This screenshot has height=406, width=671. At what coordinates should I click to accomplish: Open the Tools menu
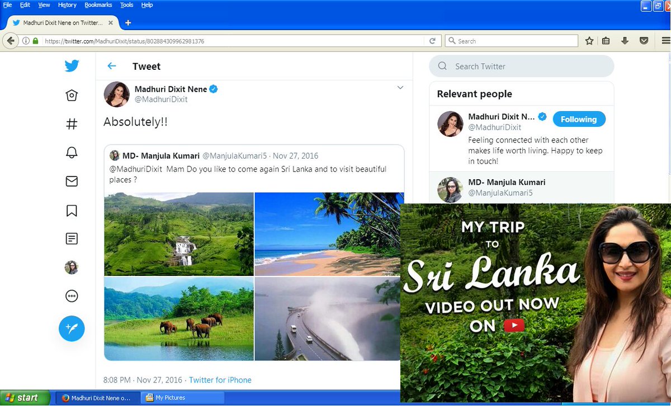tap(127, 4)
